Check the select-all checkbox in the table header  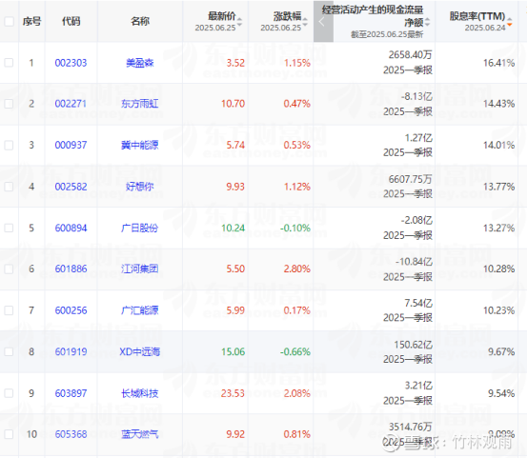click(9, 22)
